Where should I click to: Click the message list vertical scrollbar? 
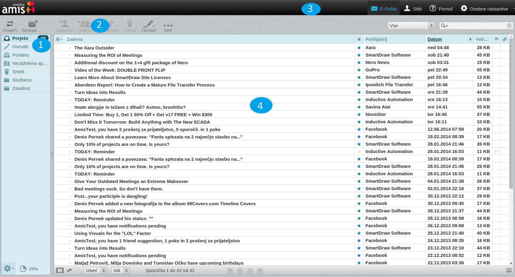point(511,113)
